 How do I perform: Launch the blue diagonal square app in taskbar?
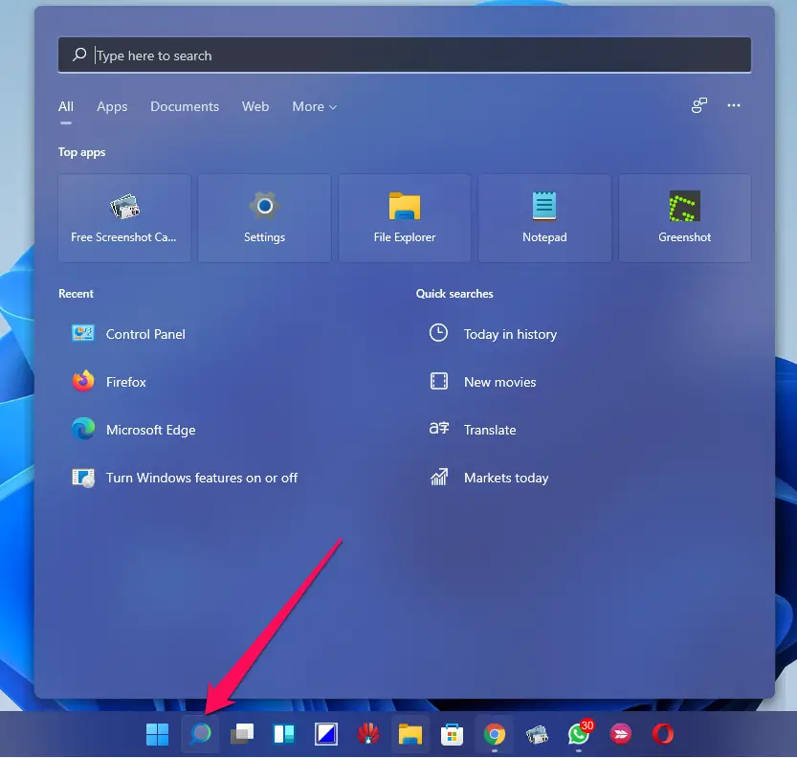(326, 734)
